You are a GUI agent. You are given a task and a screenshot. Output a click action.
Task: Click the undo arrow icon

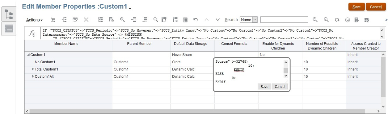tap(195, 20)
